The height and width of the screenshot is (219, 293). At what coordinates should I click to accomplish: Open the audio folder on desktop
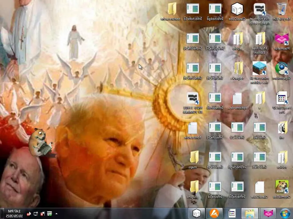(237, 41)
